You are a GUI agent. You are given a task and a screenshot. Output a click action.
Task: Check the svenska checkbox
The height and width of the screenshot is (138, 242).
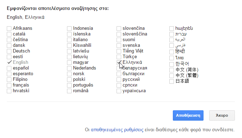click(119, 45)
